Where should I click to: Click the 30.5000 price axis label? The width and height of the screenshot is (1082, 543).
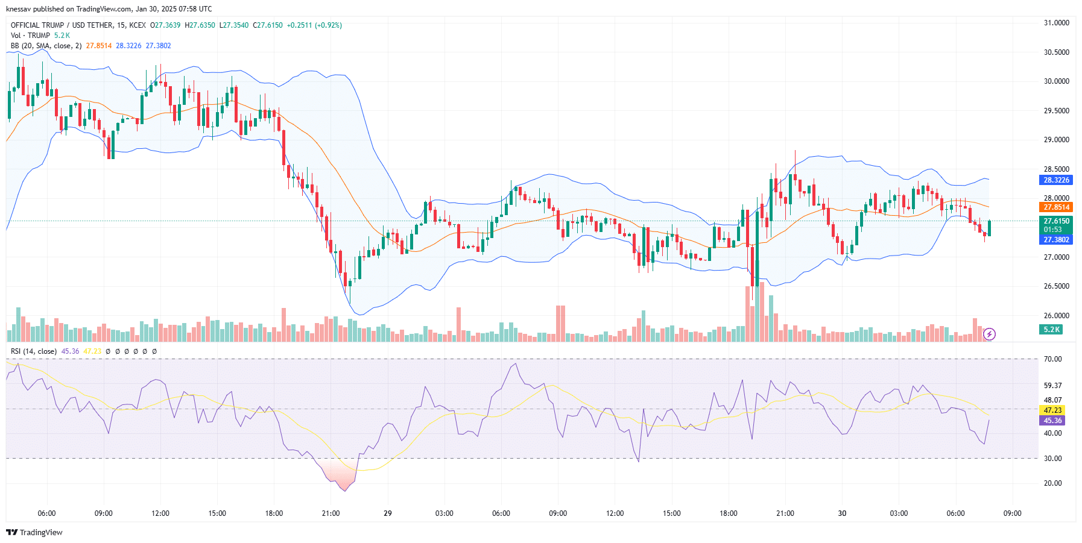[1057, 52]
